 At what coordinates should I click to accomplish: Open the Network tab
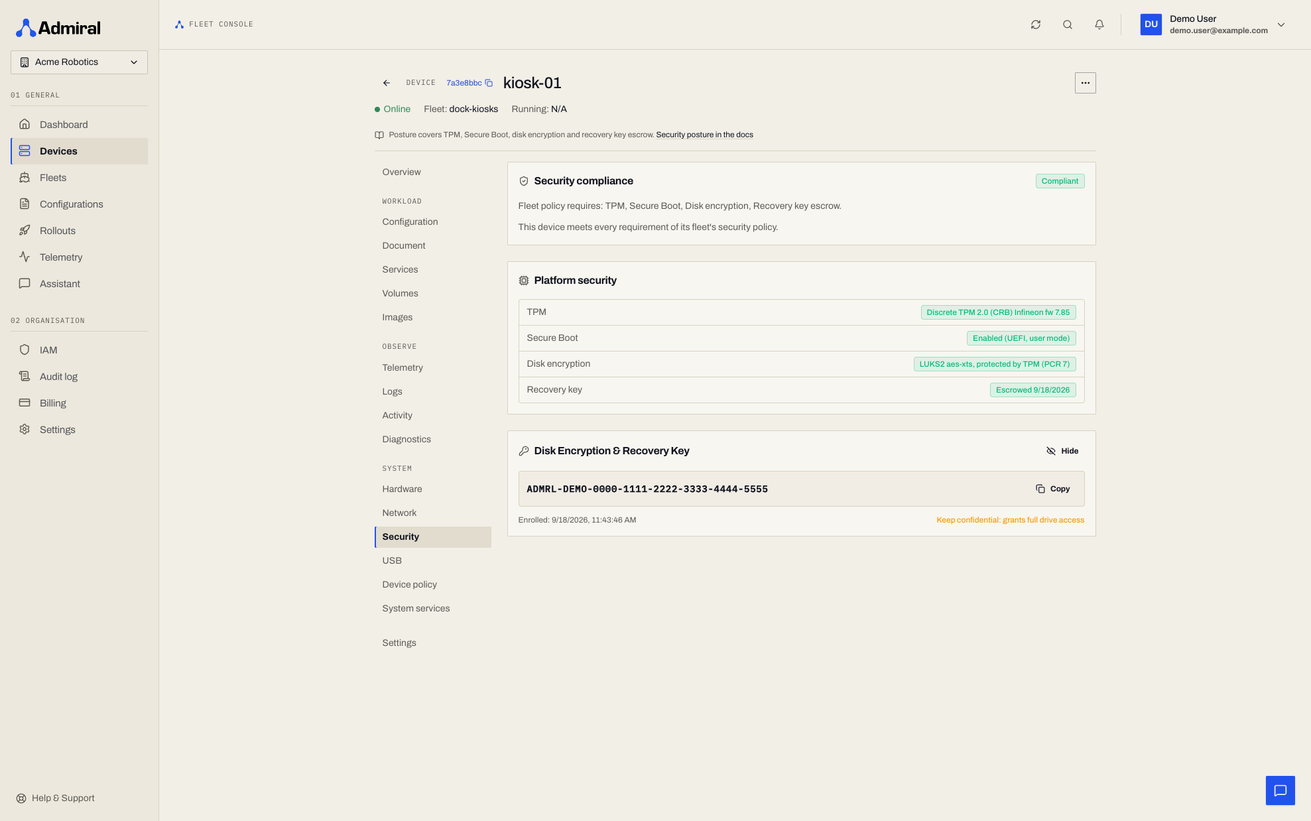433,513
